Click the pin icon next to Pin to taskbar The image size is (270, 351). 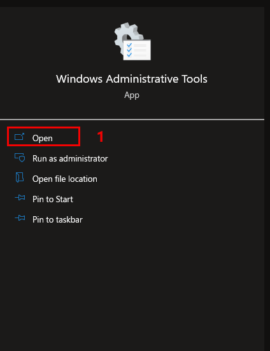pos(20,218)
